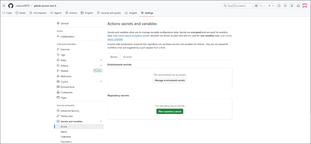Switch to the Pull requests repository tab
Viewport: 311px width, 144px height.
click(38, 13)
